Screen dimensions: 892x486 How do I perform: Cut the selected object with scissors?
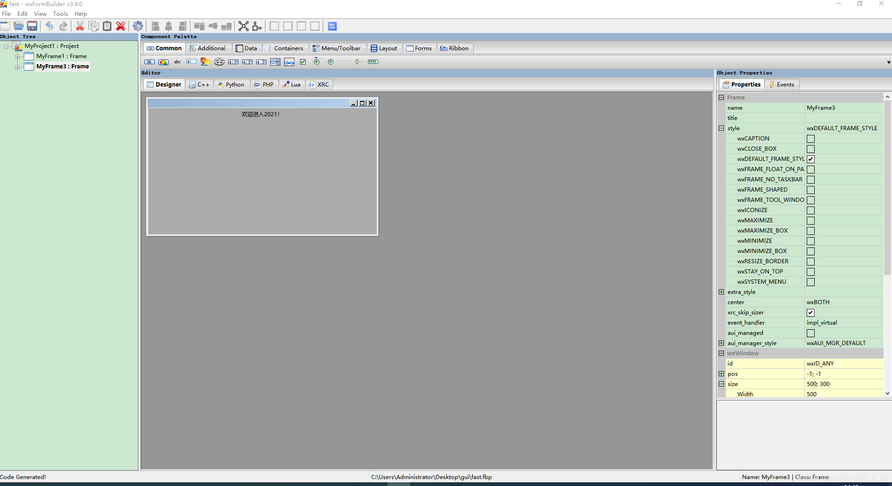[x=80, y=26]
